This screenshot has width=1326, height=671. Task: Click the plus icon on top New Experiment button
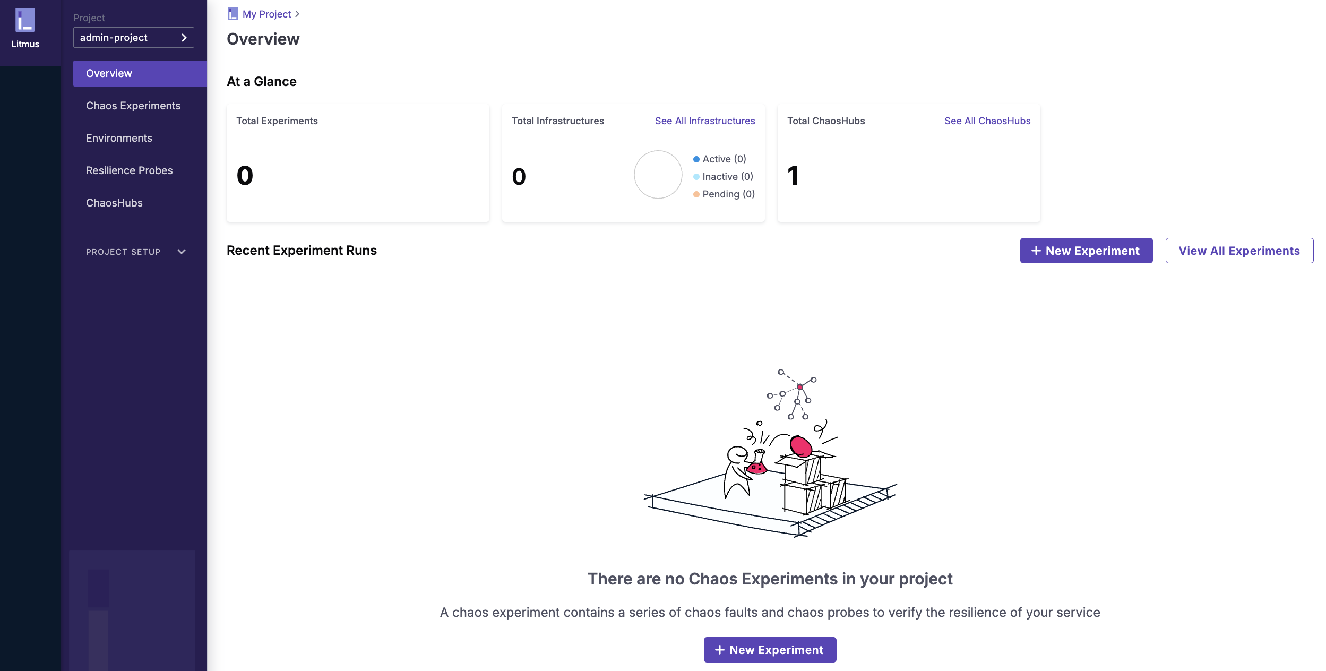1036,250
